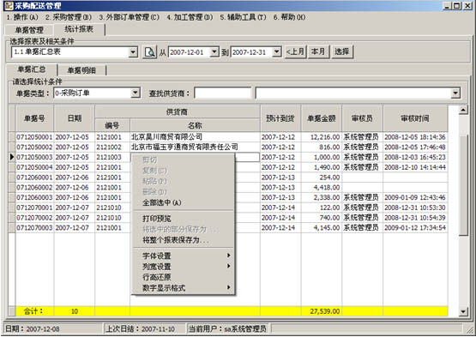Viewport: 476px width, 337px height.
Task: Select order number 0712050002 cell
Action: coord(34,147)
